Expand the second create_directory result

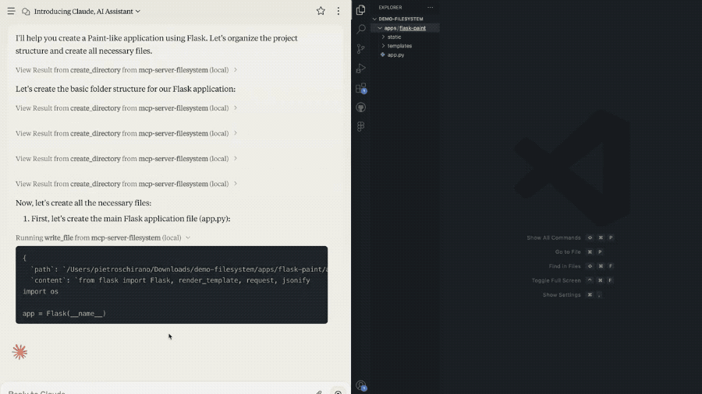pos(126,108)
